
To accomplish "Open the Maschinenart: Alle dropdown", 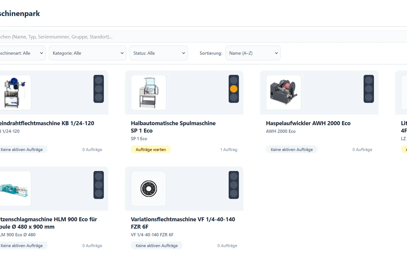I will click(22, 53).
